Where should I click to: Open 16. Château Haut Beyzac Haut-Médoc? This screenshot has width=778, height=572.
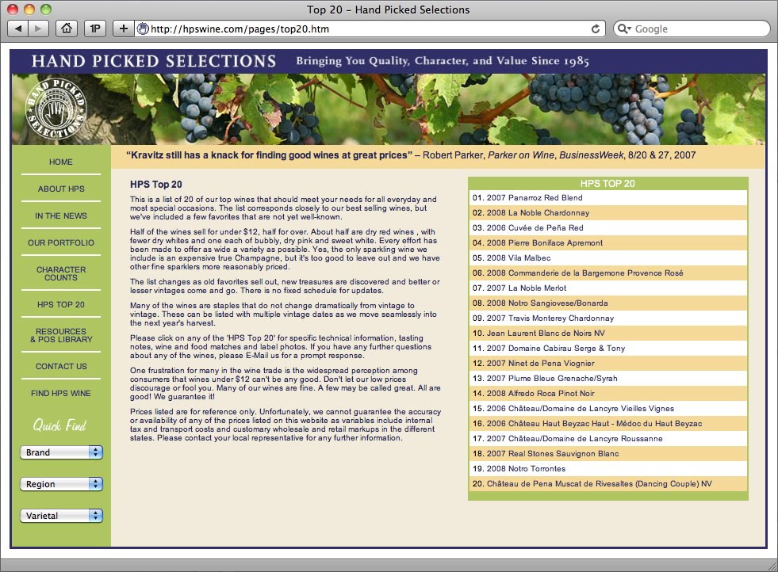(607, 423)
